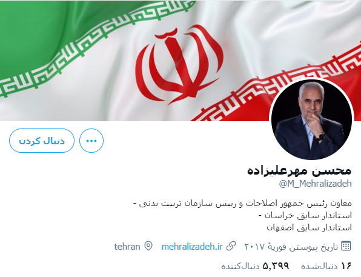361x277 pixels.
Task: Open the ۱۶ دنبال‌شده following list
Action: pyautogui.click(x=326, y=266)
